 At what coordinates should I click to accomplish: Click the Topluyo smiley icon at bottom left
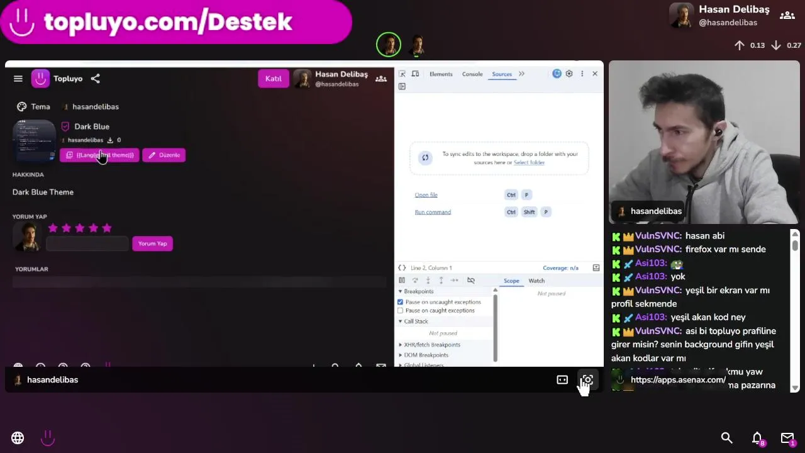pyautogui.click(x=48, y=438)
